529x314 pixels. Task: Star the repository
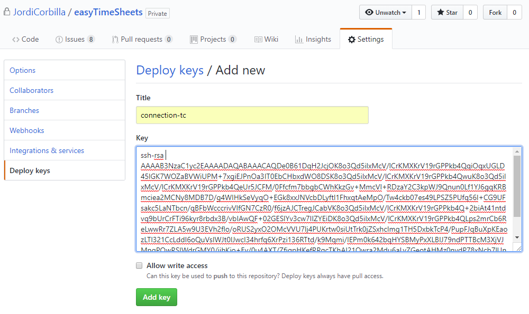[447, 13]
